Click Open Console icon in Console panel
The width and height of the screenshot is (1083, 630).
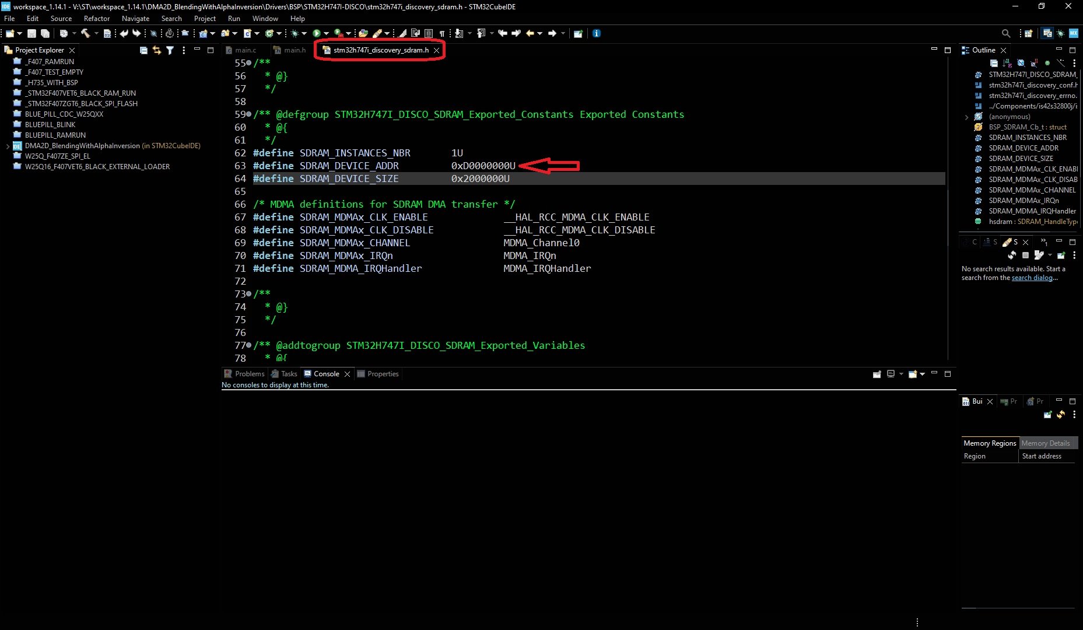point(913,374)
